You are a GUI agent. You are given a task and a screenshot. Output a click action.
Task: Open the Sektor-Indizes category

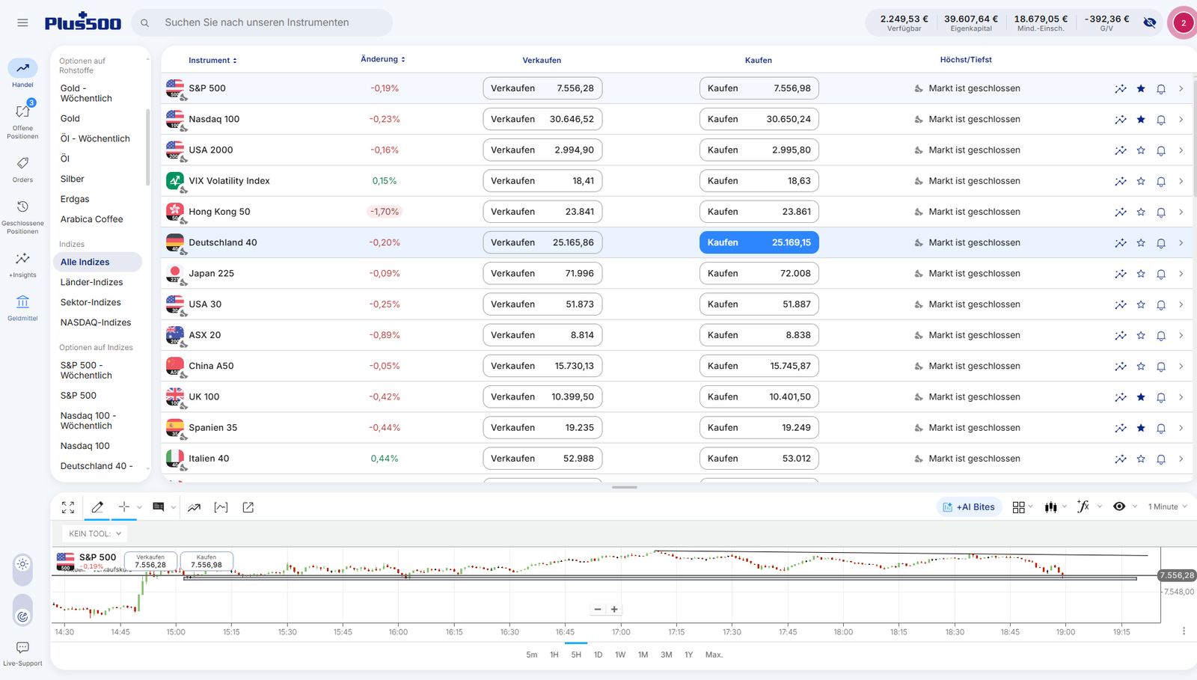pos(91,302)
